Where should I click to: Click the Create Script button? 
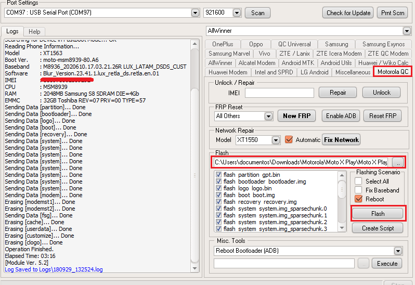click(x=378, y=228)
